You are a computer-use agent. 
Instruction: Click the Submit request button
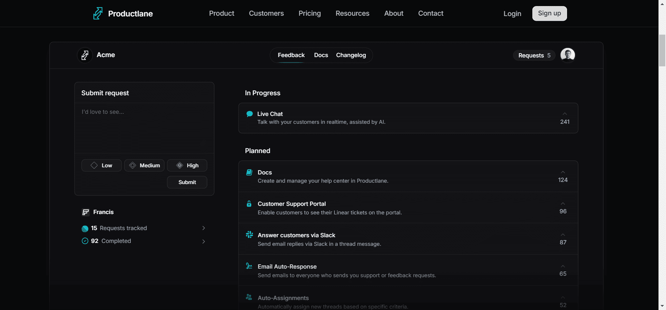point(187,182)
